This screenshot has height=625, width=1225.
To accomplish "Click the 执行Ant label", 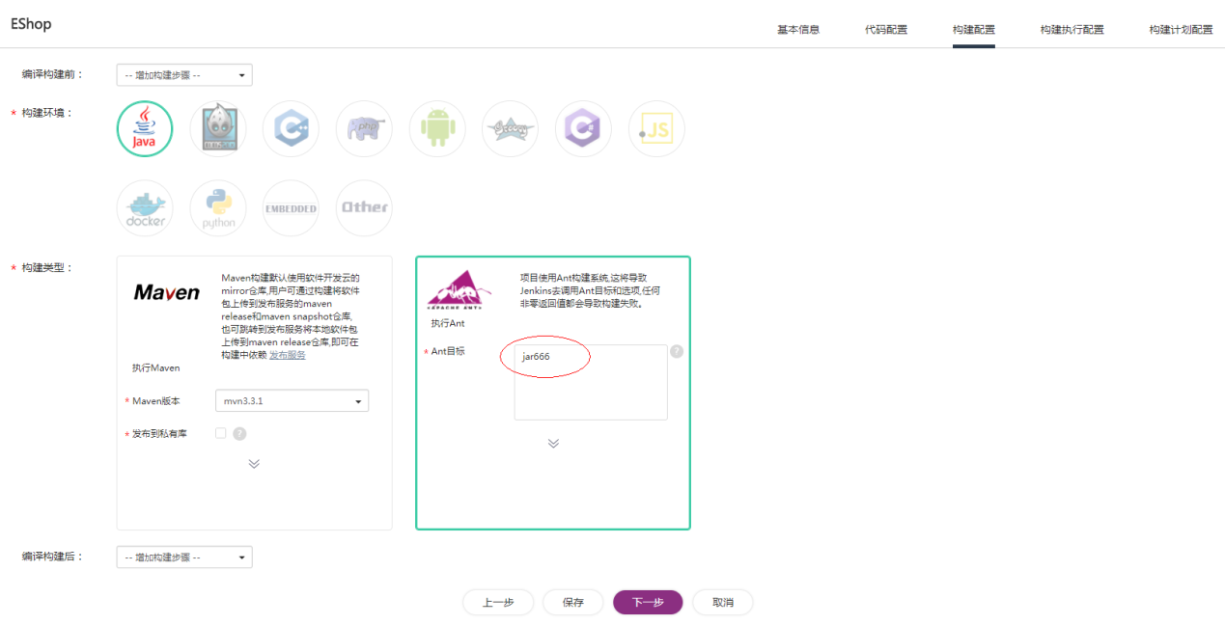I will (x=448, y=323).
